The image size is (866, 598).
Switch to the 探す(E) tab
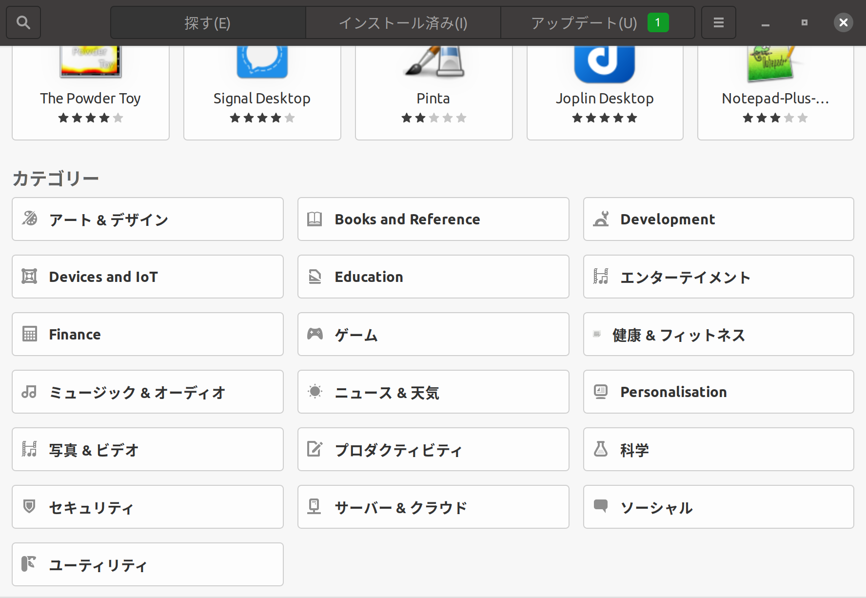(208, 22)
